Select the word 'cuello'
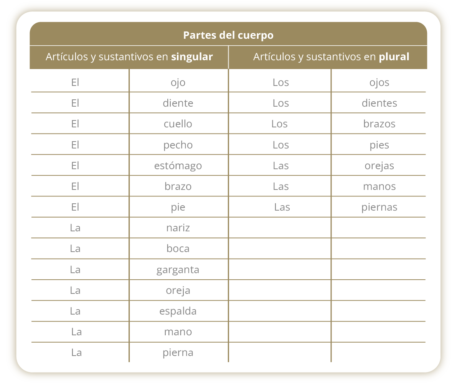 pyautogui.click(x=178, y=124)
